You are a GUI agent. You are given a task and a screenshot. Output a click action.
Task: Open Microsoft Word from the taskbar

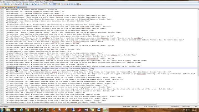99,110
